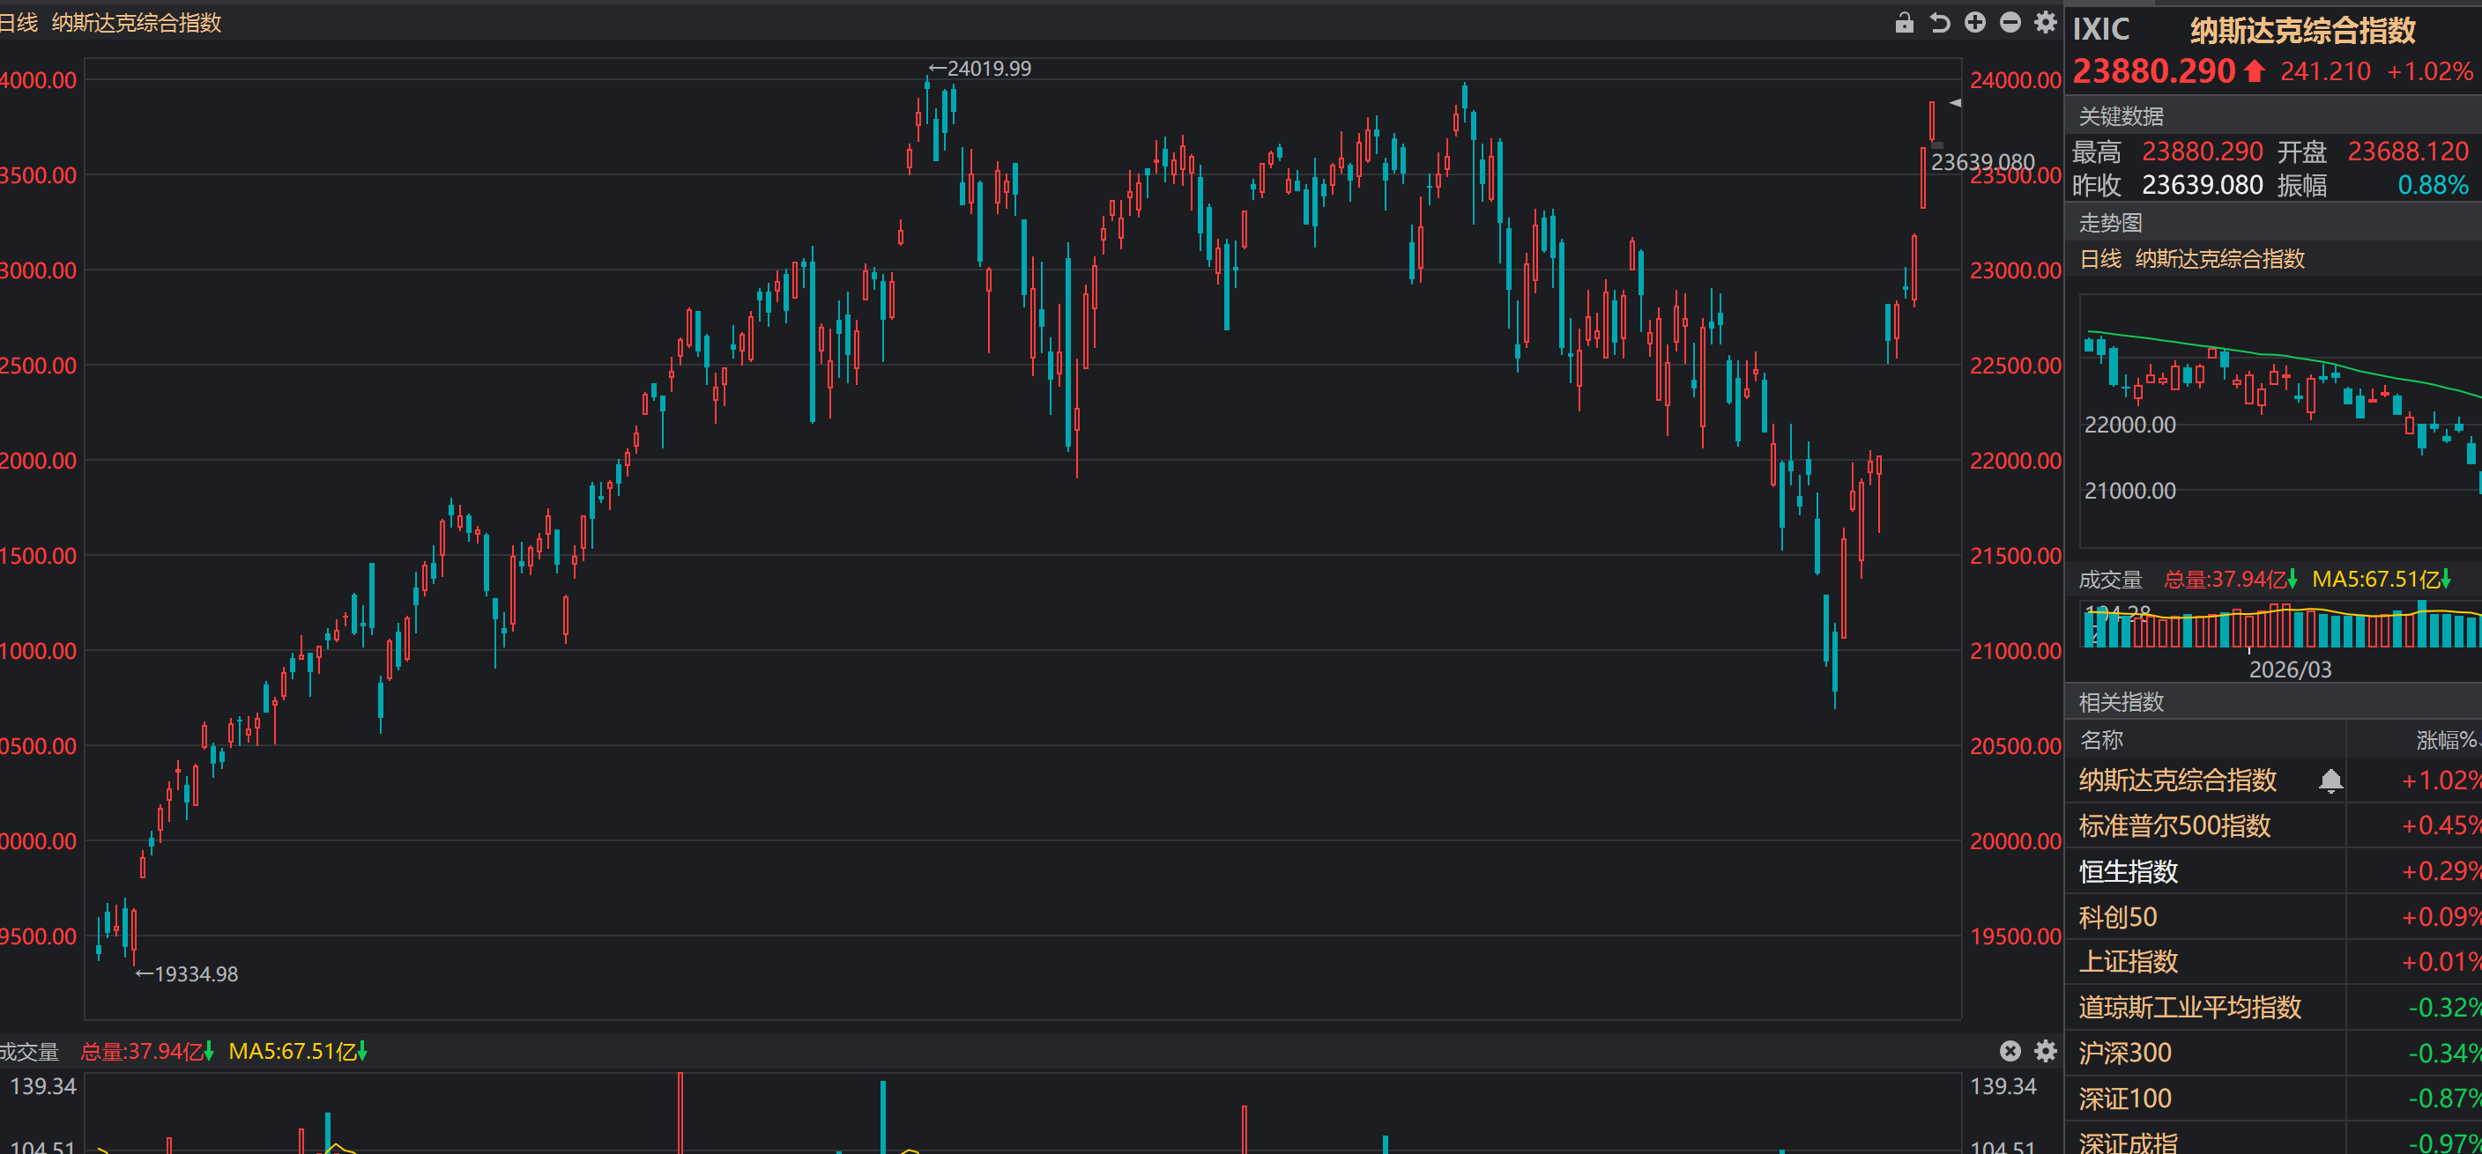Open the 日线 period label above main chart
The width and height of the screenshot is (2482, 1154).
click(x=18, y=22)
